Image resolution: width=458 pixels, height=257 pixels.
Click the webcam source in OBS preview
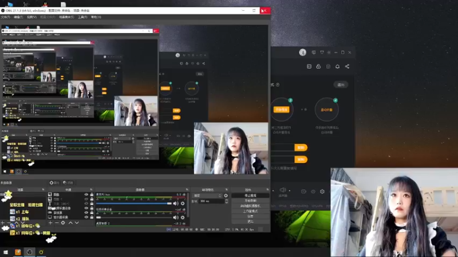[x=231, y=148]
